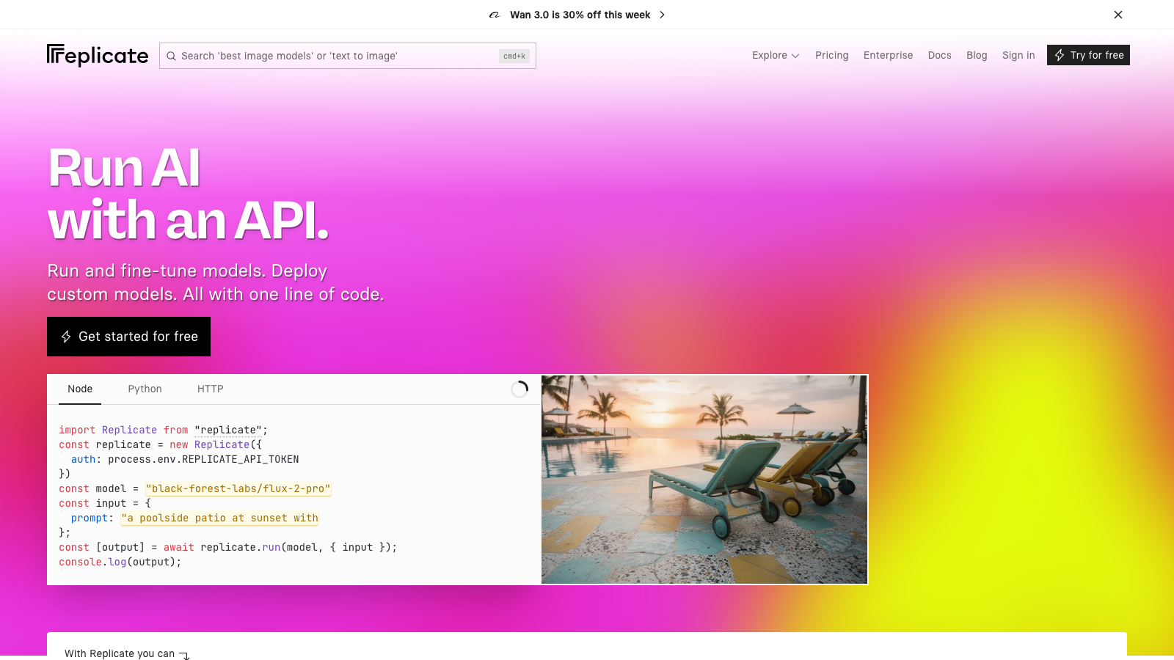Switch to the Python code tab
Viewport: 1174px width, 660px height.
click(x=145, y=389)
